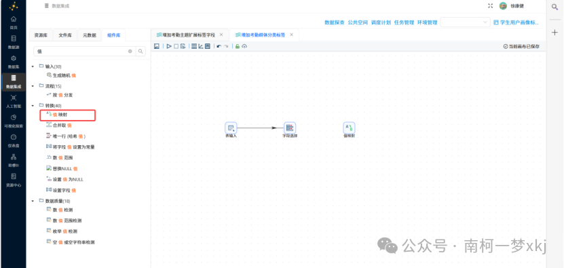Select the 合并取值 component
The height and width of the screenshot is (268, 564).
tap(59, 126)
